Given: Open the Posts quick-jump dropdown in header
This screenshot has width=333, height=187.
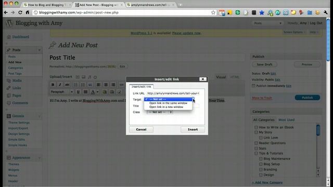Looking at the screenshot, I should coord(267,23).
